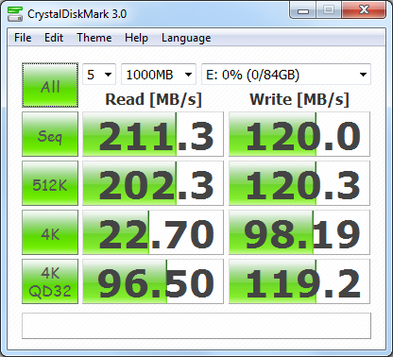Image resolution: width=393 pixels, height=357 pixels.
Task: Expand the test count dropdown showing 5
Action: pos(99,75)
